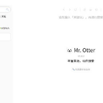Click the white site box under 添加站点

tap(5, 37)
